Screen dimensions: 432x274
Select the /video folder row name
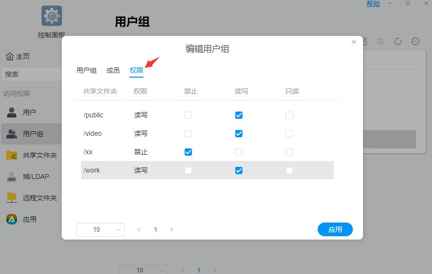[x=92, y=133]
